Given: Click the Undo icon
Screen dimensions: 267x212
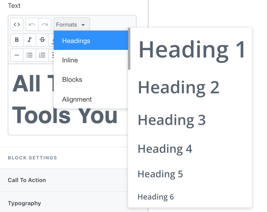Looking at the screenshot, I should [x=31, y=24].
